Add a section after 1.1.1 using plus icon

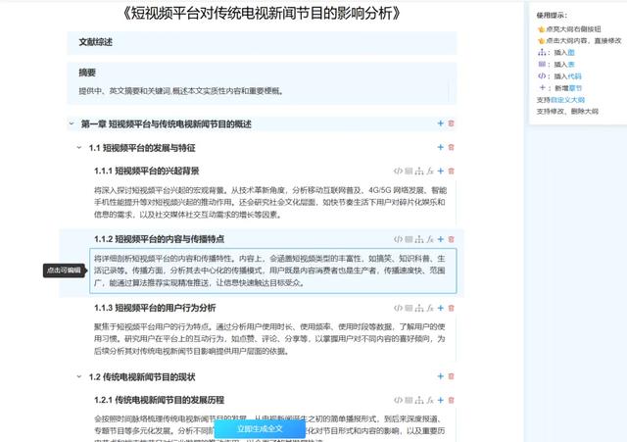[440, 172]
